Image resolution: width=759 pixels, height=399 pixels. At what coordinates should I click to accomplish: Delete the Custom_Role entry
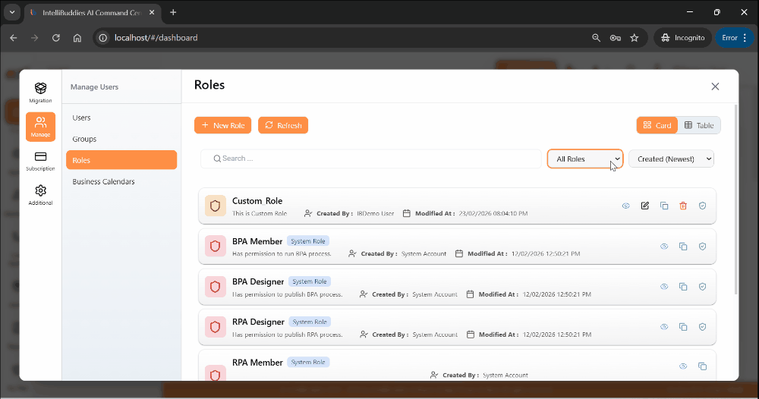click(x=683, y=206)
